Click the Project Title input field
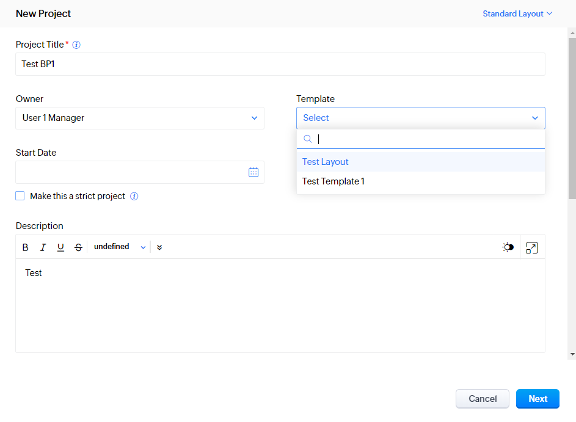Viewport: 576px width, 422px height. [280, 64]
